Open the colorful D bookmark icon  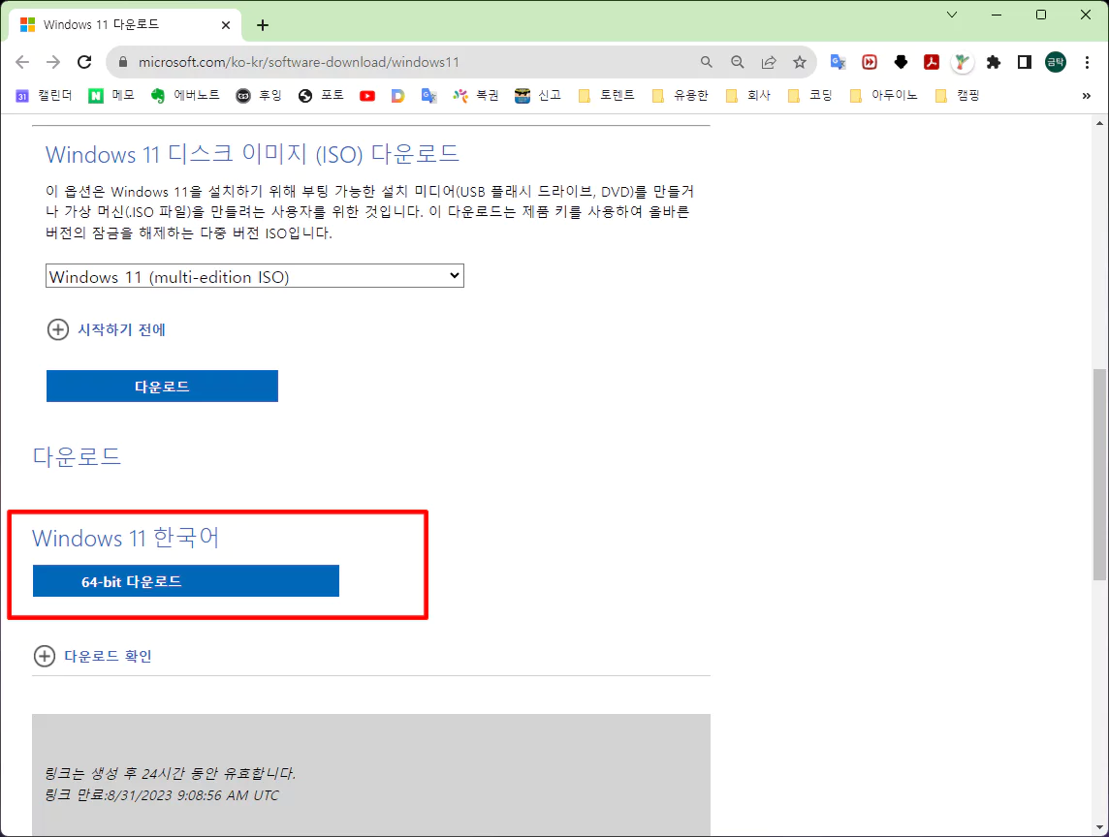point(397,96)
